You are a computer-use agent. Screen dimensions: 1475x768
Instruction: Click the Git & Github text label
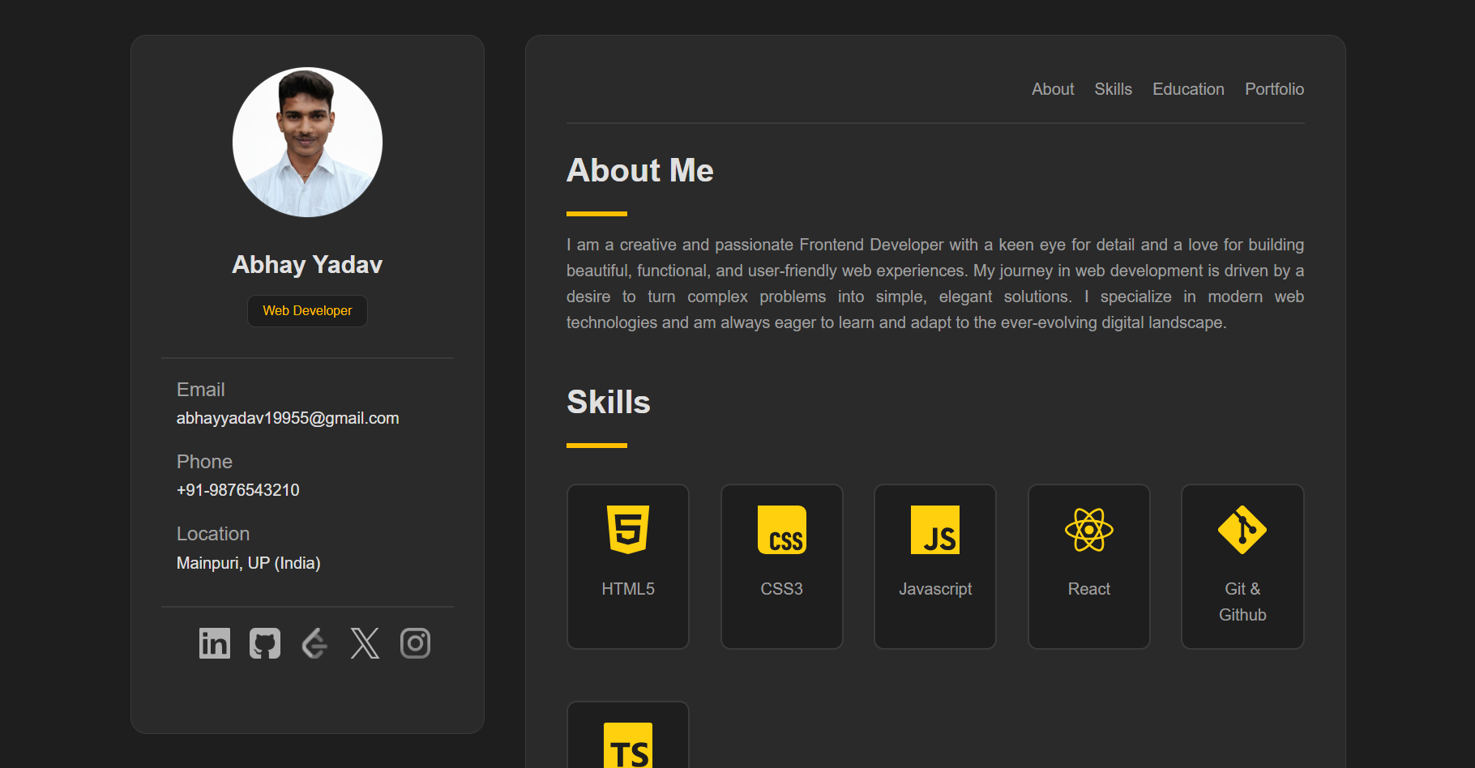click(1242, 602)
